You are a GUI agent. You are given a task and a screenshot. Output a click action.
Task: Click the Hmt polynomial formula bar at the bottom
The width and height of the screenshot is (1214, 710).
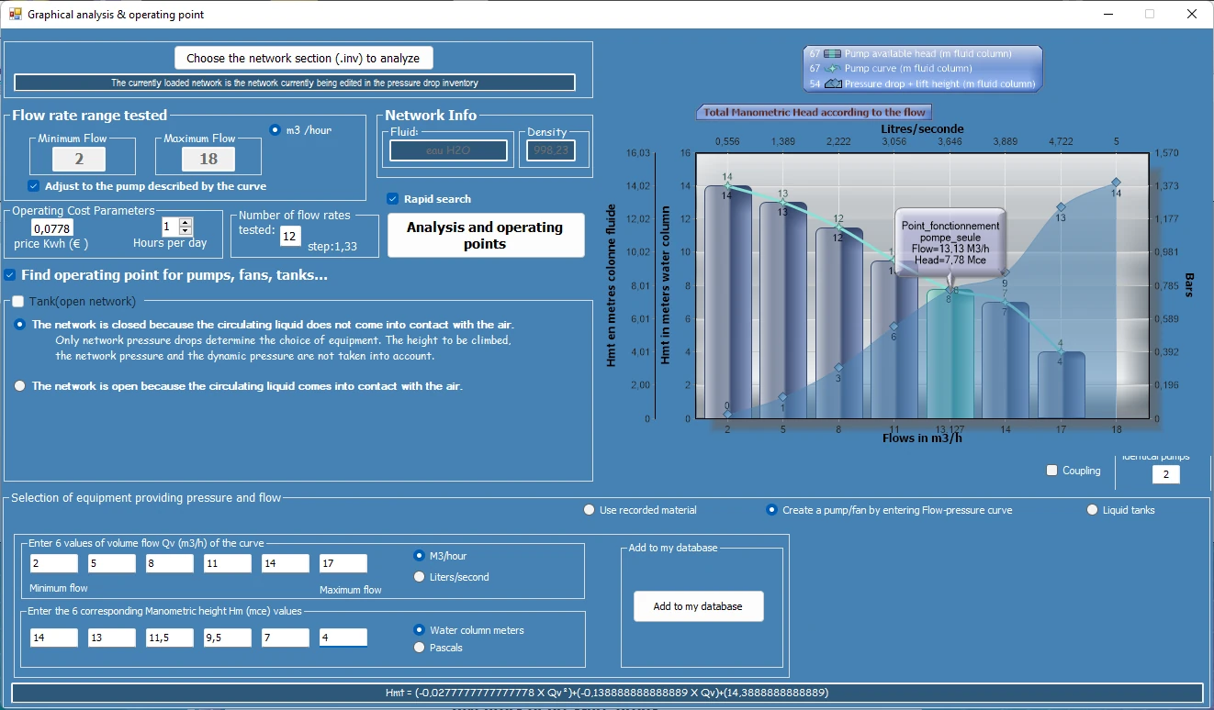coord(607,693)
